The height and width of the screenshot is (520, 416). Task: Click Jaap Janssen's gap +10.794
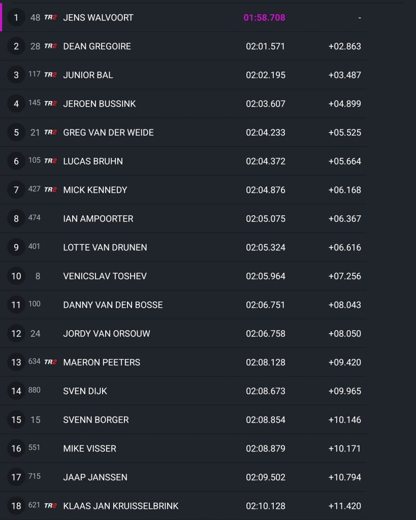(x=345, y=477)
